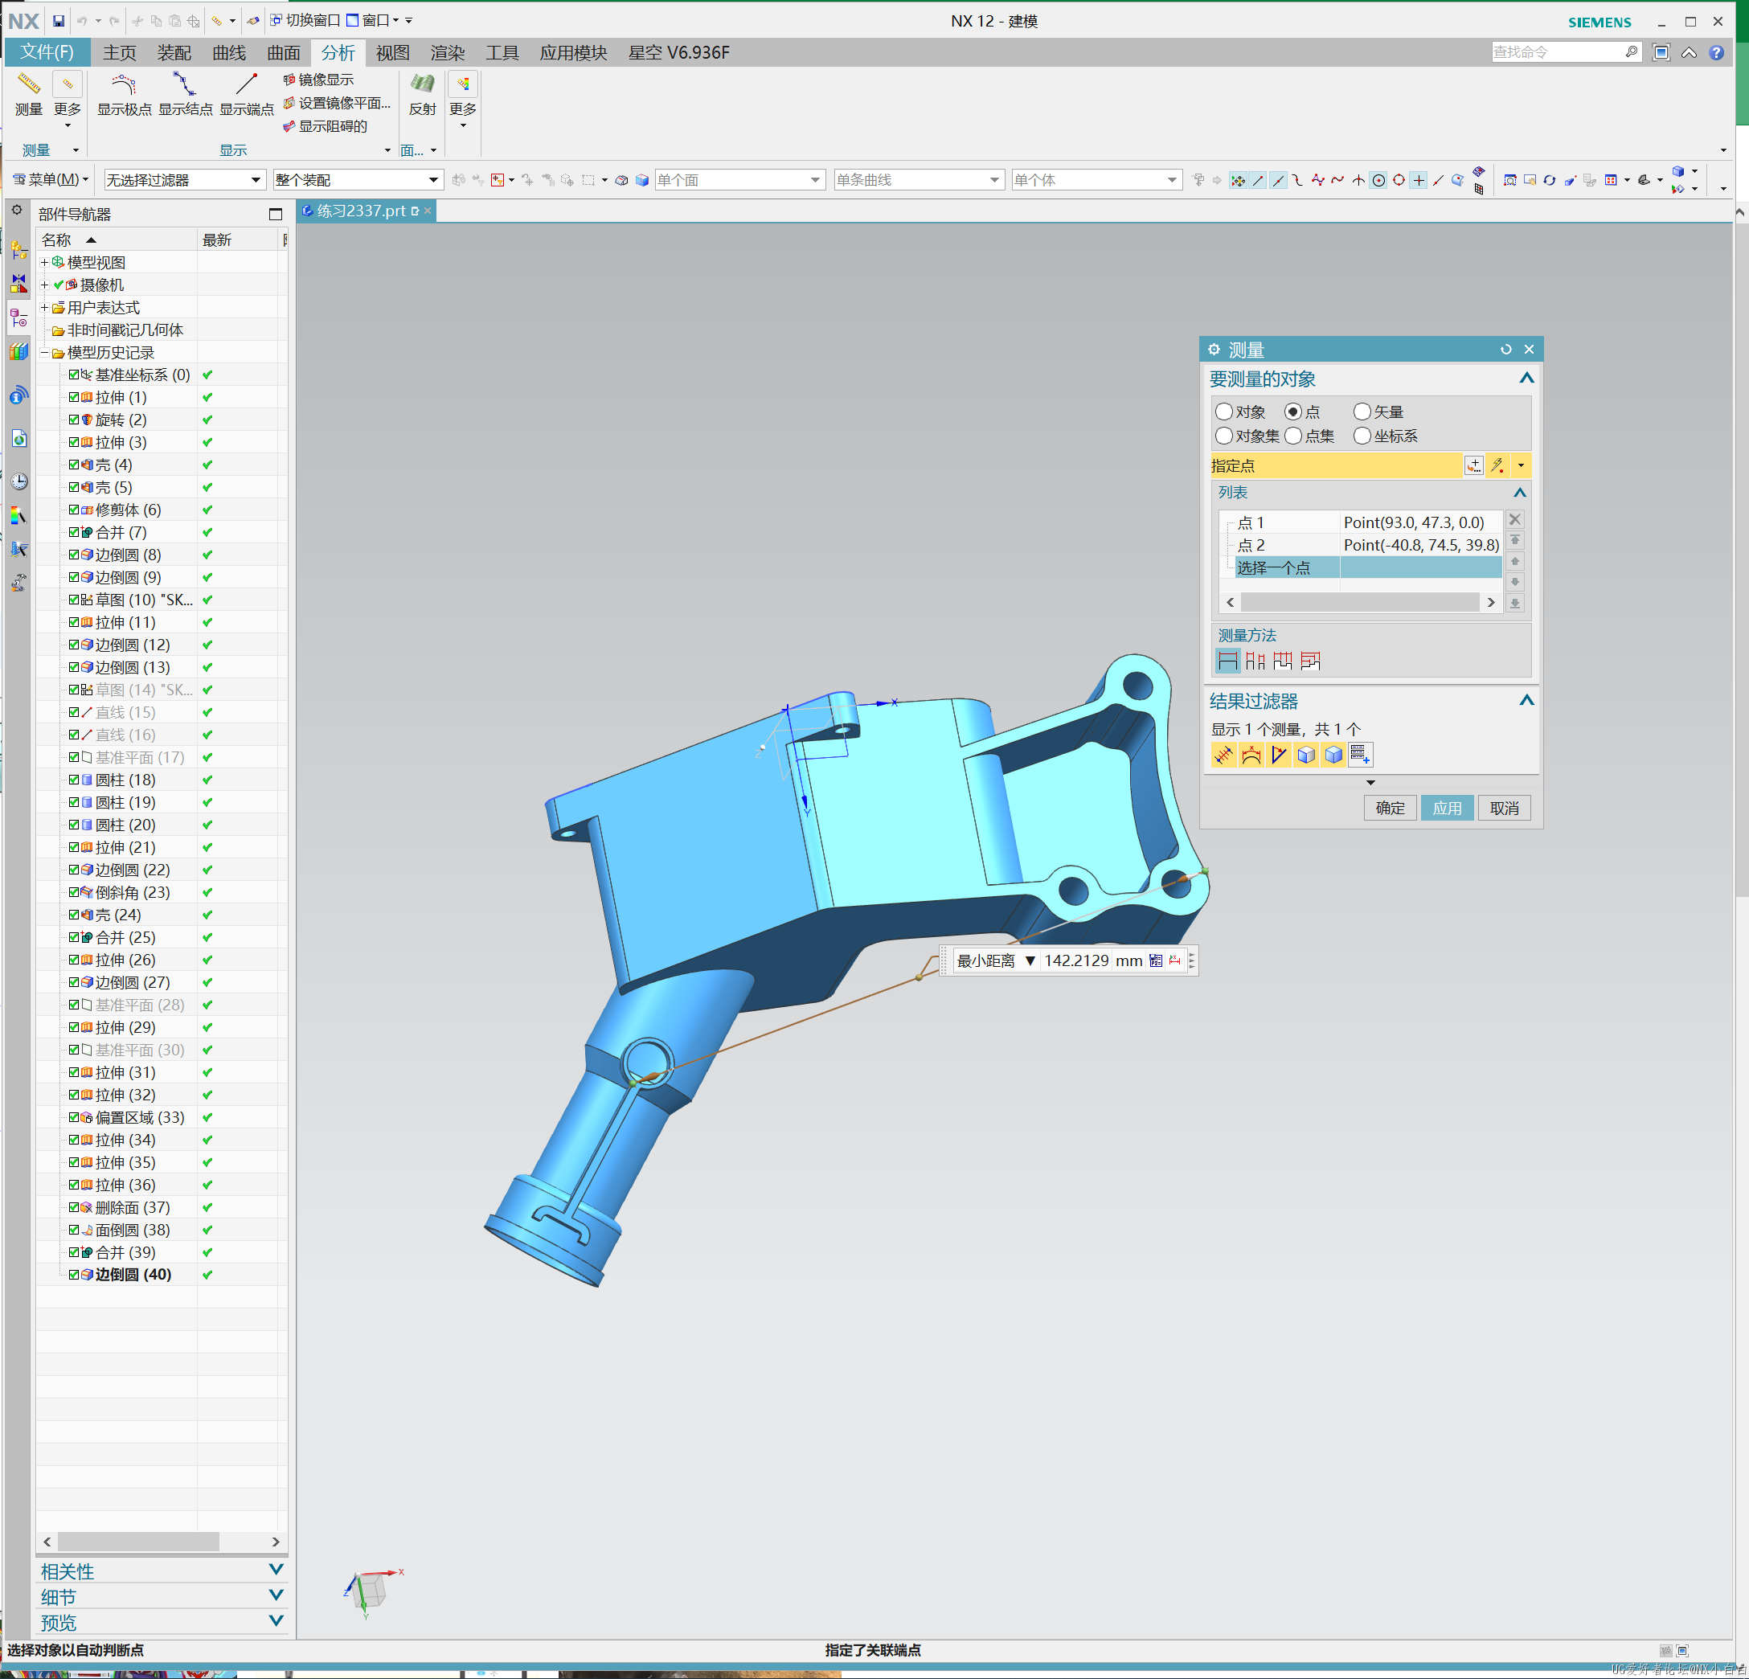Open the full screen display icon
Viewport: 1749px width, 1679px height.
click(1661, 52)
